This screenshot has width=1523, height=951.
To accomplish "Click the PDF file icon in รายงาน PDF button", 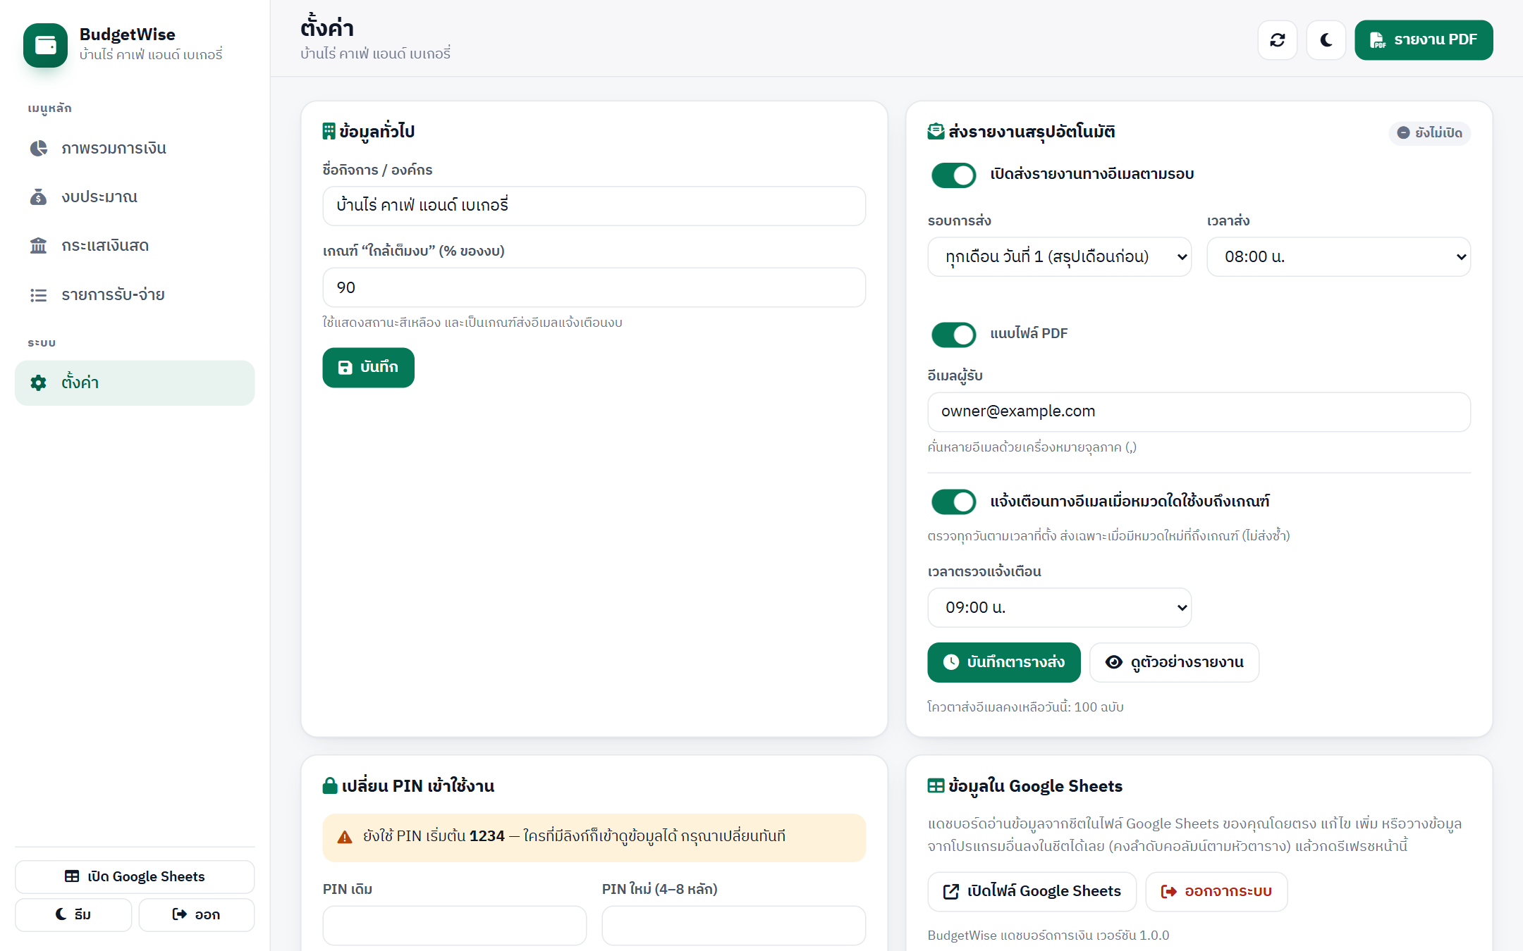I will (1377, 40).
